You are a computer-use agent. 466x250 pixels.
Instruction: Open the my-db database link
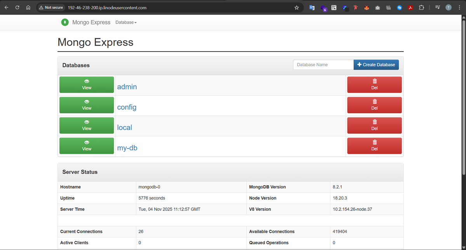127,148
